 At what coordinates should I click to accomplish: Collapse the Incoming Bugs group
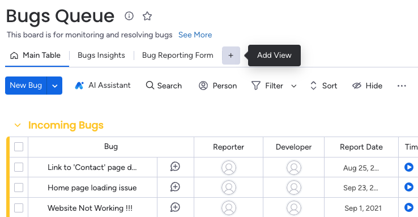click(18, 125)
